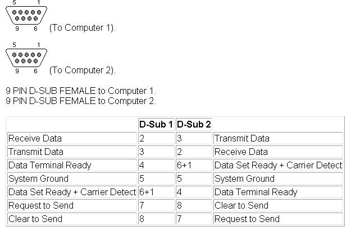
Task: Click right-side System Ground cell
Action: click(x=278, y=178)
